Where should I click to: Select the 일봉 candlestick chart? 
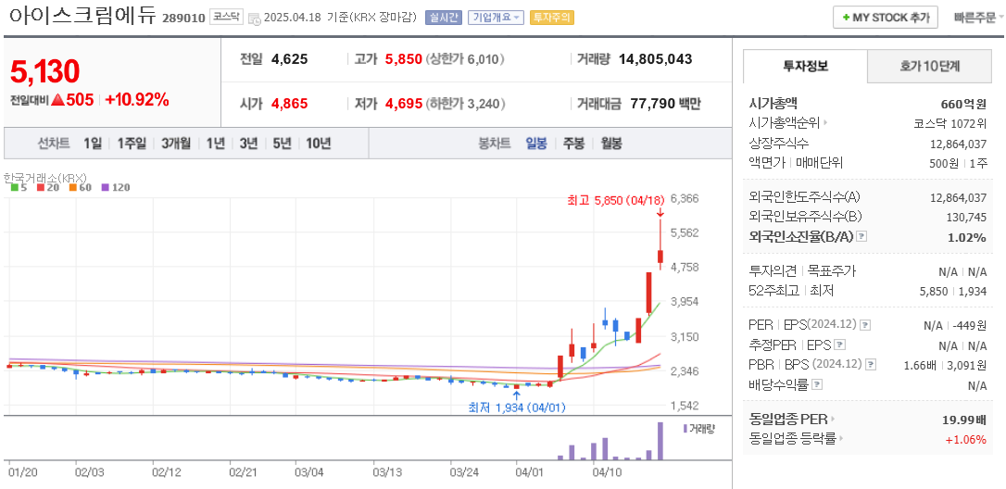536,144
